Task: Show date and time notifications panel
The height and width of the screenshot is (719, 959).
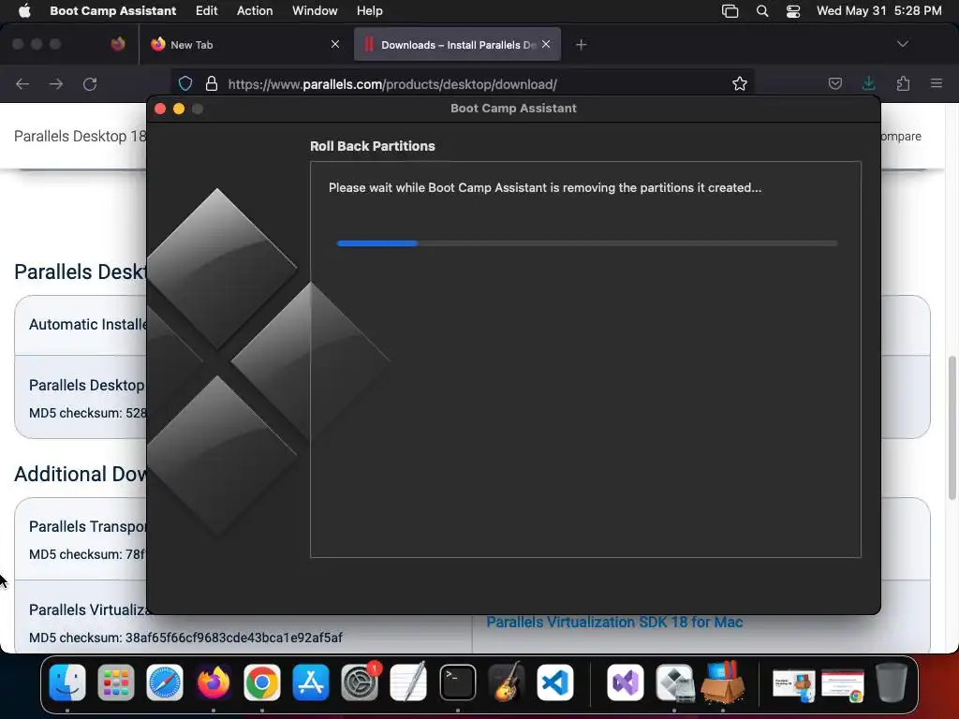Action: coord(878,10)
